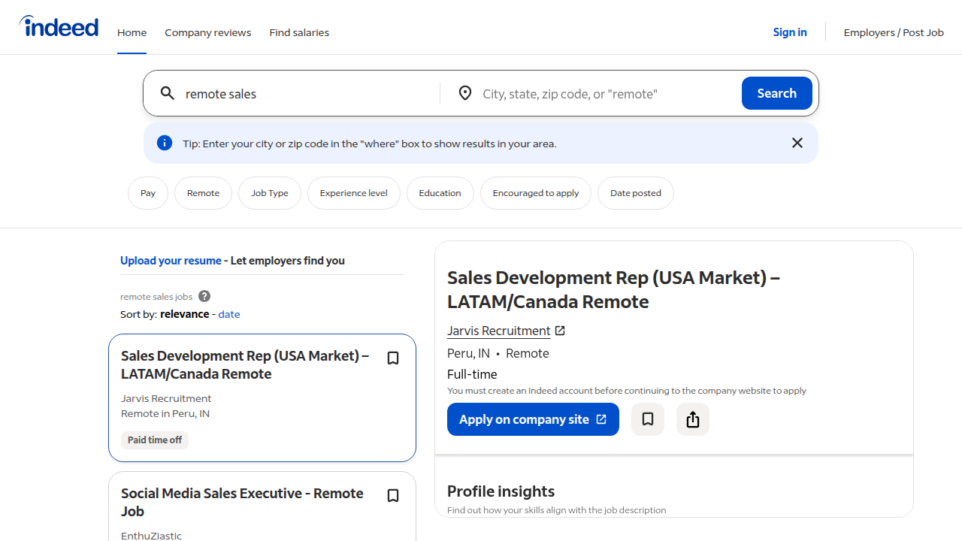Go to the Home tab
The width and height of the screenshot is (962, 541).
point(132,32)
